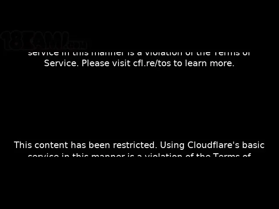Click the cut-off "service in this" upper line
The height and width of the screenshot is (209, 279).
point(58,54)
